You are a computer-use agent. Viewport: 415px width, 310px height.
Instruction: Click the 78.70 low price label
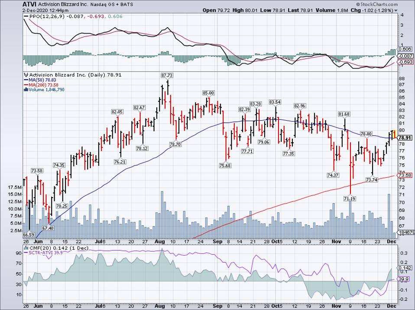tap(175, 144)
